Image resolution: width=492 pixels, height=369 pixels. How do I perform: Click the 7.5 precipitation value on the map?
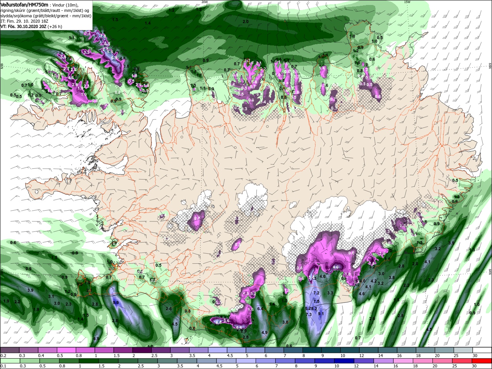point(316,301)
